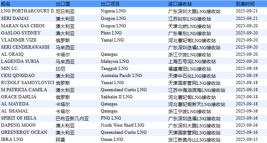This screenshot has height=143, width=267.
Task: Click Yamal LNG in RUDOLF SAMOYLOVICH row
Action: click(x=112, y=83)
